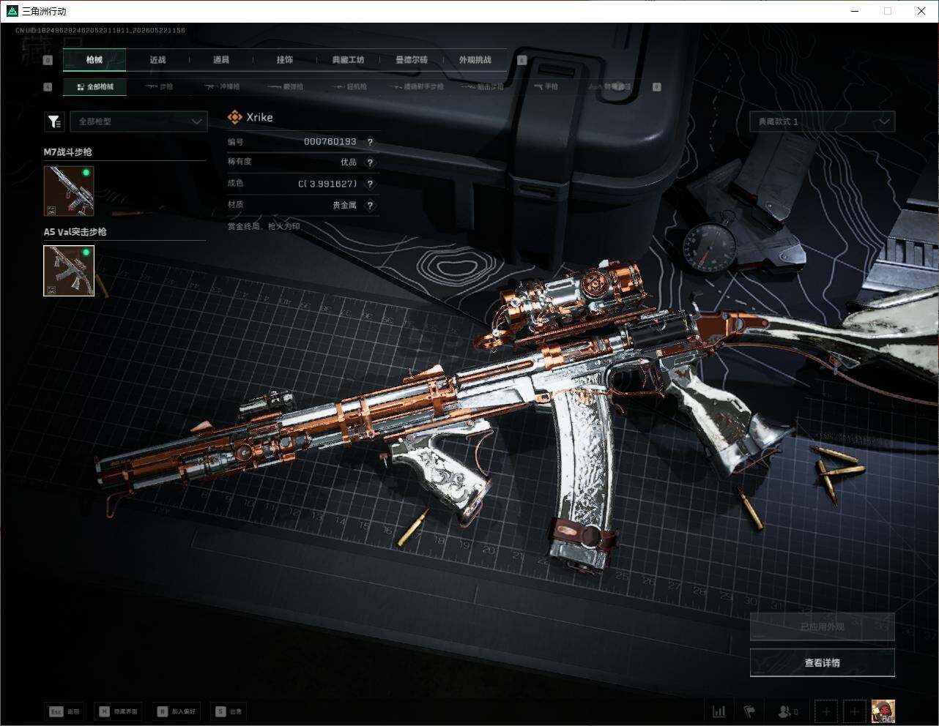Click the help icon beside 稀有度 优品
Screen dimensions: 939x726
pos(370,162)
